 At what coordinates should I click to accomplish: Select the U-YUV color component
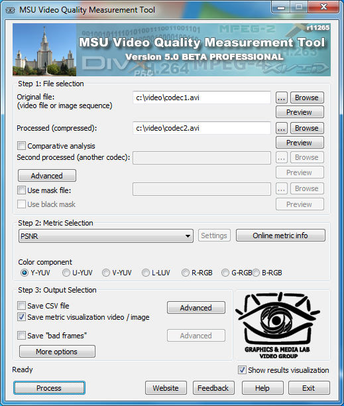tap(66, 273)
